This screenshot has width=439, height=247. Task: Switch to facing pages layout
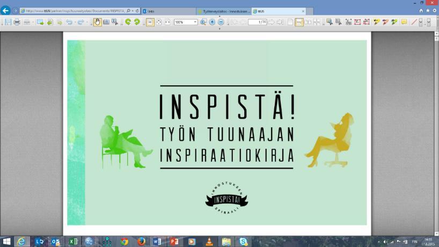308,22
